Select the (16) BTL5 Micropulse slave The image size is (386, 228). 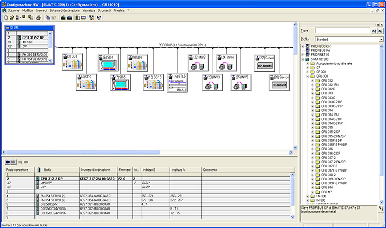pos(177,83)
